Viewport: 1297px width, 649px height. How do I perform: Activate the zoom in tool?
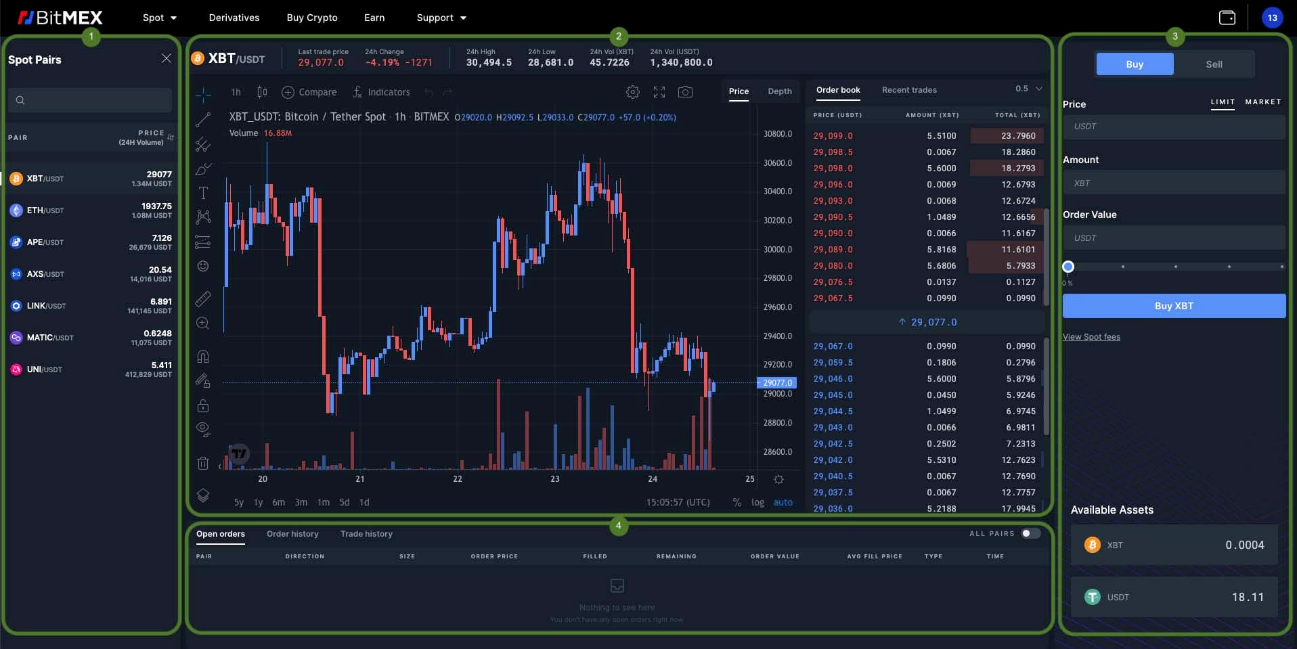(203, 323)
